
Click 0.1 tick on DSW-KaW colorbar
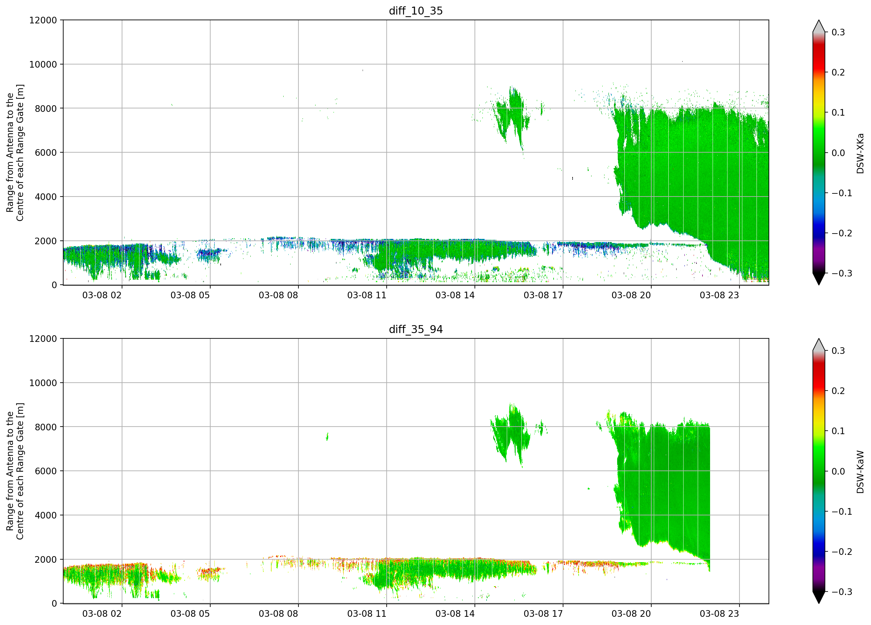tap(838, 432)
